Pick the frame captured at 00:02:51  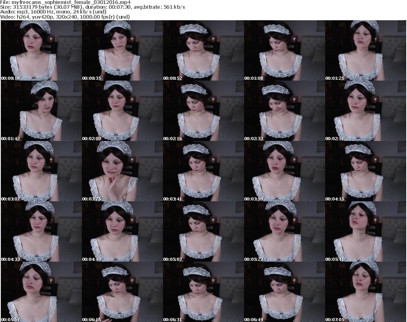[x=366, y=111]
